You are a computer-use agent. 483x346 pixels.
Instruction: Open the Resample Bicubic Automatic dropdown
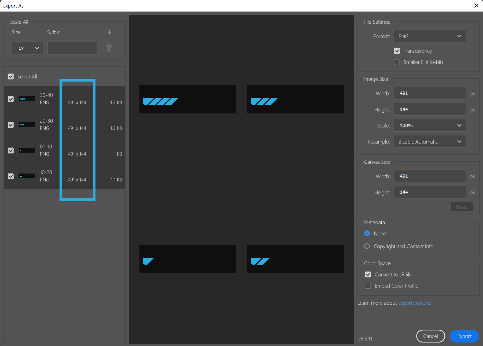(430, 142)
